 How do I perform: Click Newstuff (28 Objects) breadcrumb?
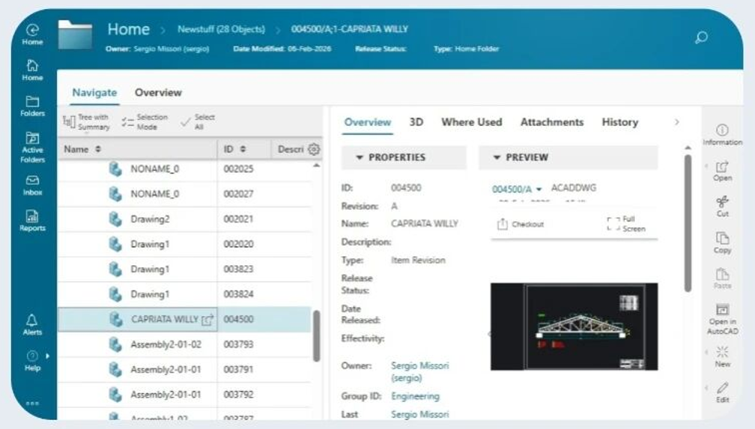tap(221, 29)
